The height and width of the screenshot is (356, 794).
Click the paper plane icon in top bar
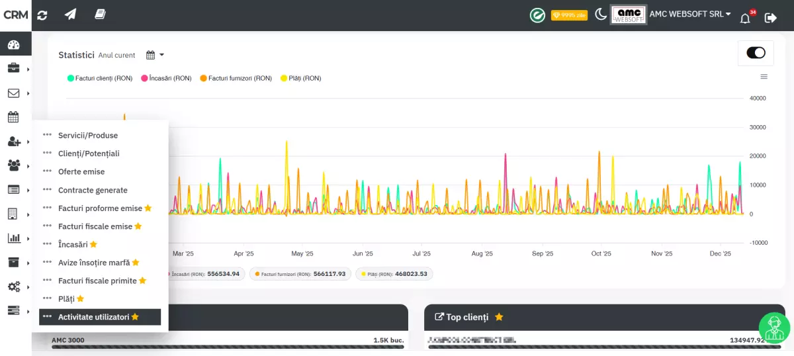click(70, 15)
